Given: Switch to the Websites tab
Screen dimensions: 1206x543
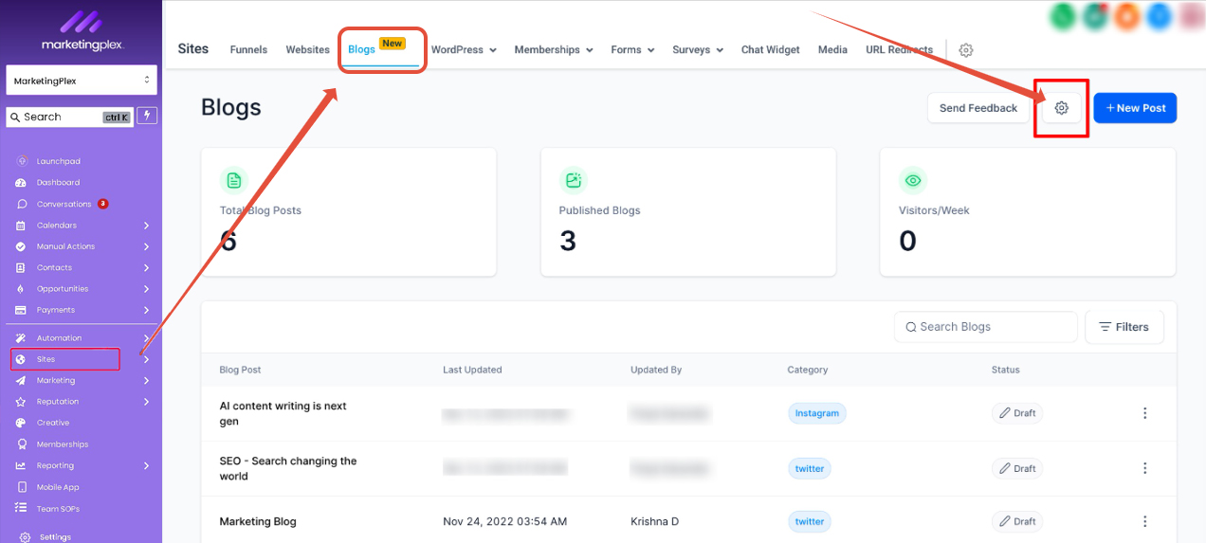Looking at the screenshot, I should (308, 49).
